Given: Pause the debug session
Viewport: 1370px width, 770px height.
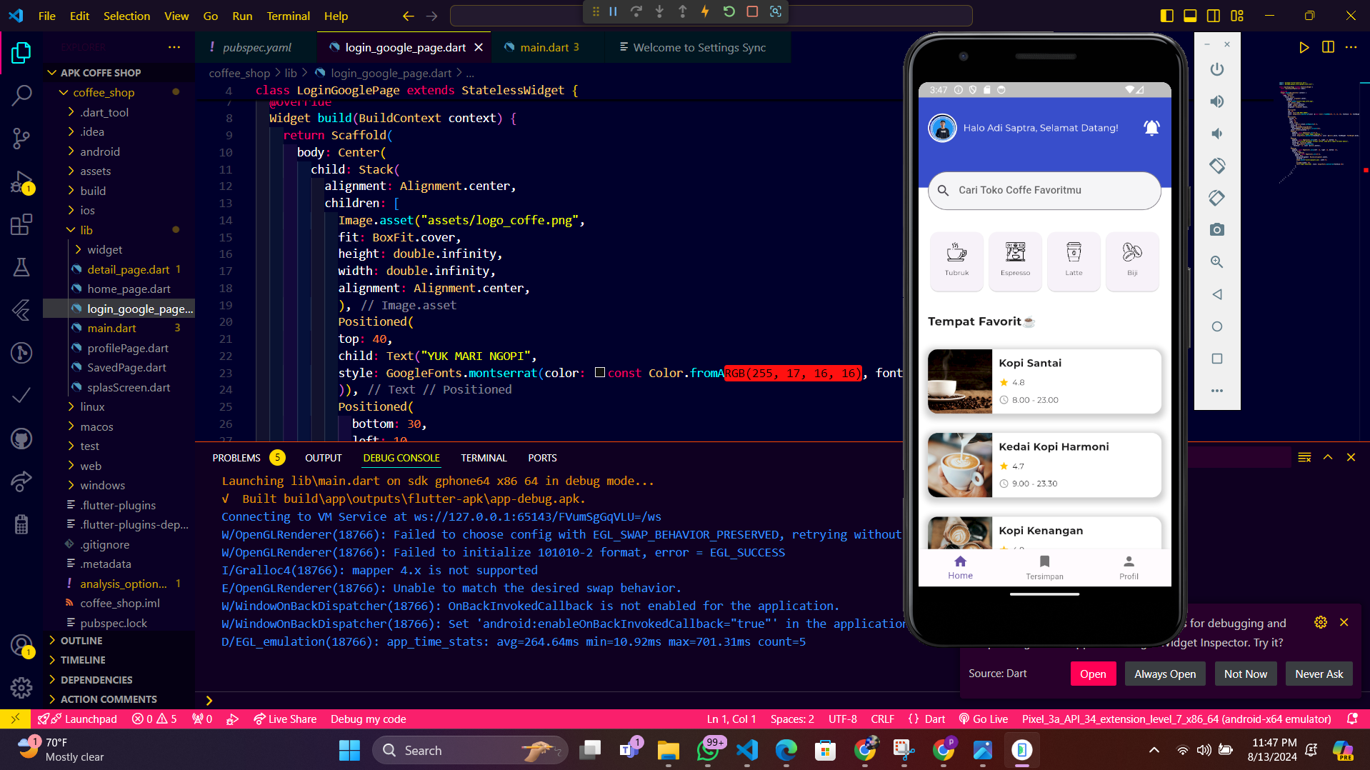Looking at the screenshot, I should point(613,11).
